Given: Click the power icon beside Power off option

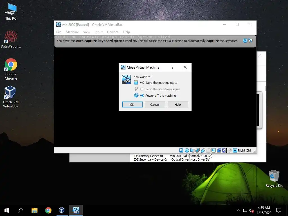Looking at the screenshot, I should tap(136, 95).
